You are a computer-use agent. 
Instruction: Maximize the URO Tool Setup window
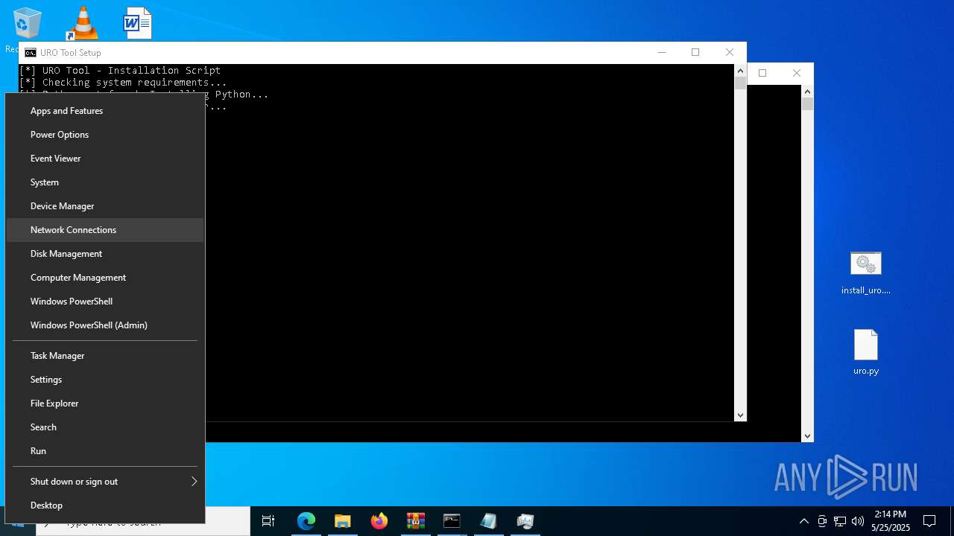pyautogui.click(x=695, y=52)
